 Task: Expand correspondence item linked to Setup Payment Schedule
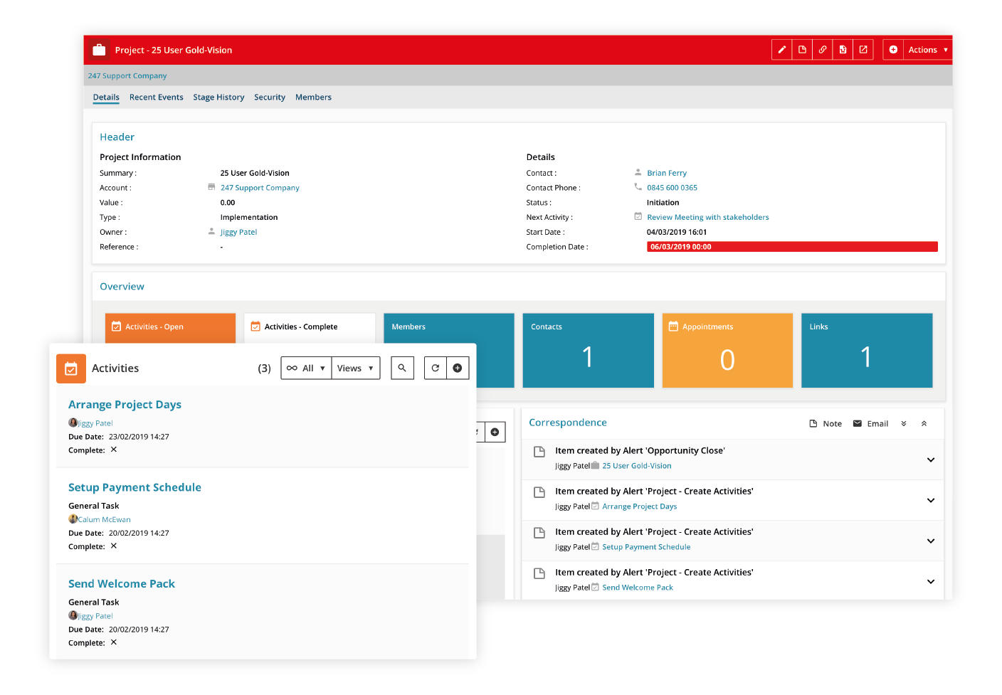(x=931, y=541)
